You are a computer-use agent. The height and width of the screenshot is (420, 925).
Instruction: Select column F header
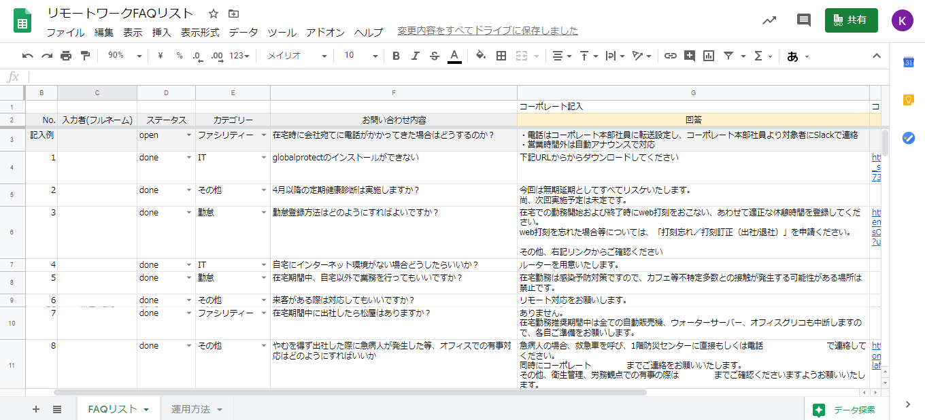coord(394,92)
